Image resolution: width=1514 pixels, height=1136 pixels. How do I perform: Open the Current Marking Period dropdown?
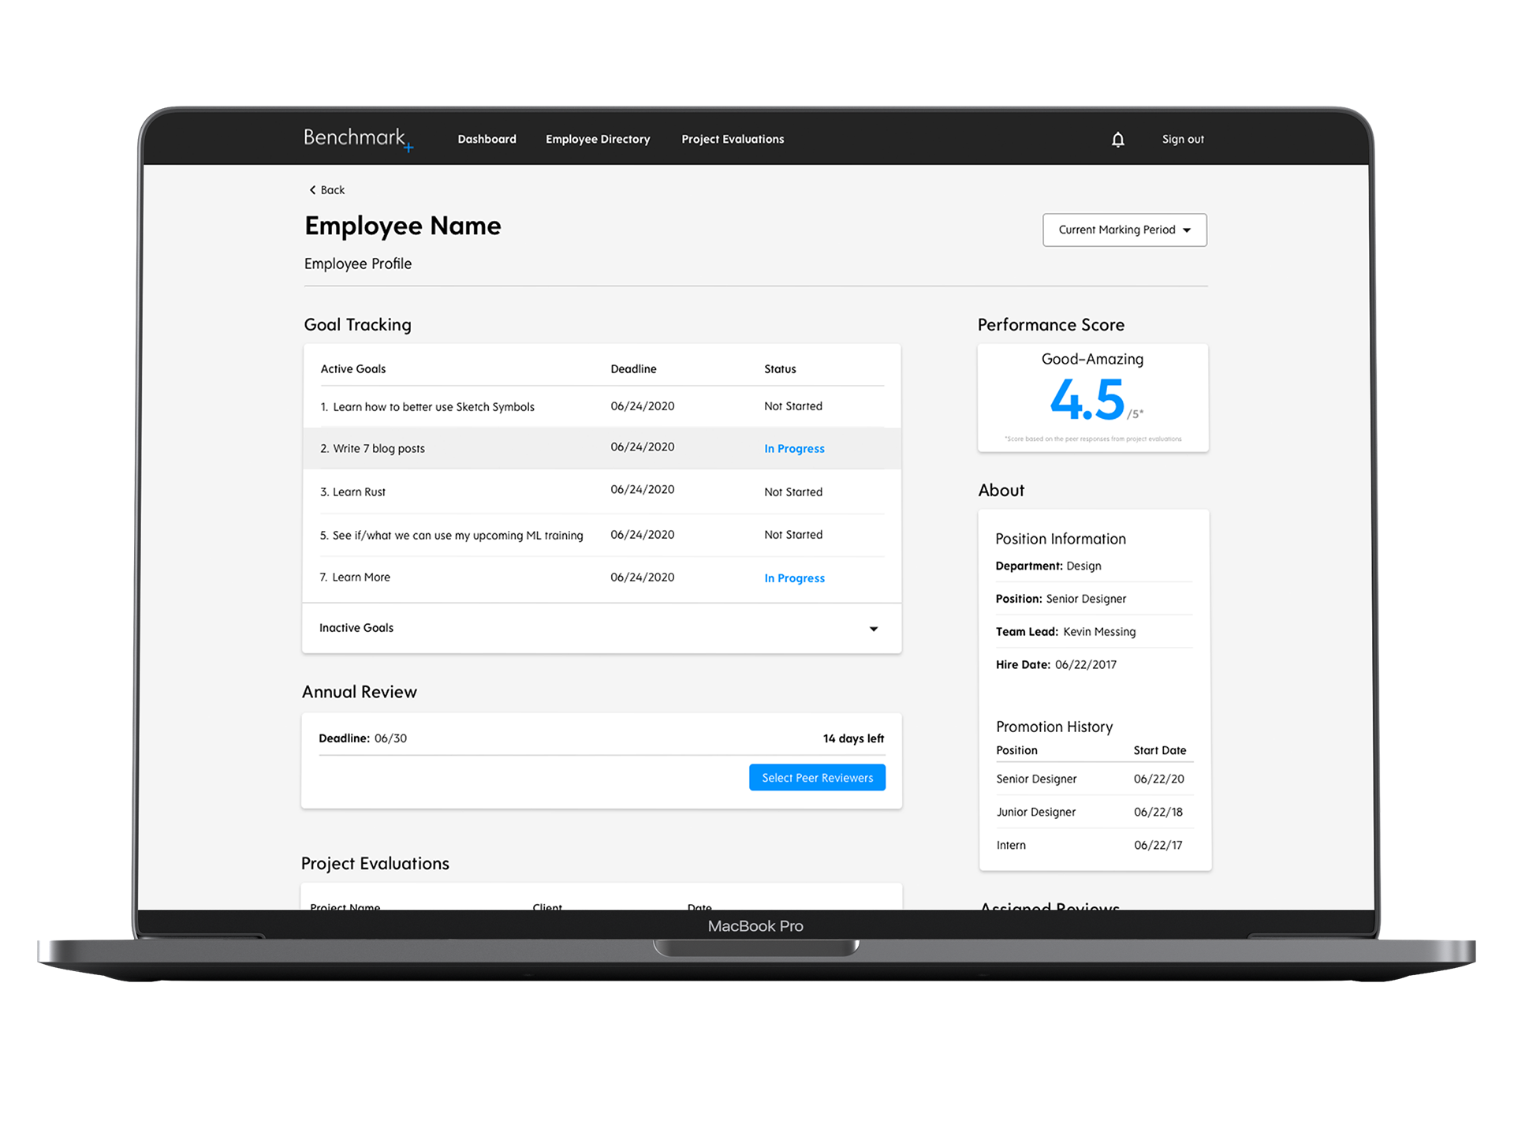1124,230
